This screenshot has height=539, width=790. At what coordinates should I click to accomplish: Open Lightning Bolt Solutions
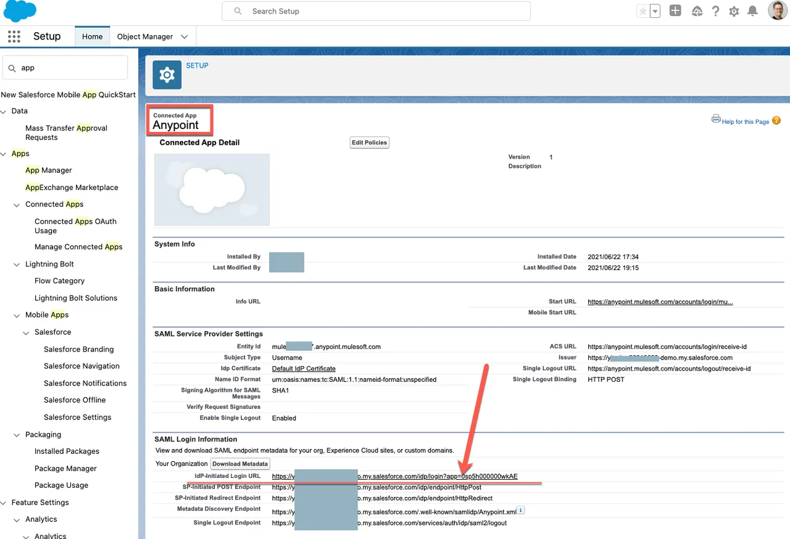tap(76, 298)
